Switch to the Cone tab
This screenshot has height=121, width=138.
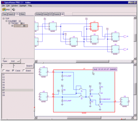(45, 14)
